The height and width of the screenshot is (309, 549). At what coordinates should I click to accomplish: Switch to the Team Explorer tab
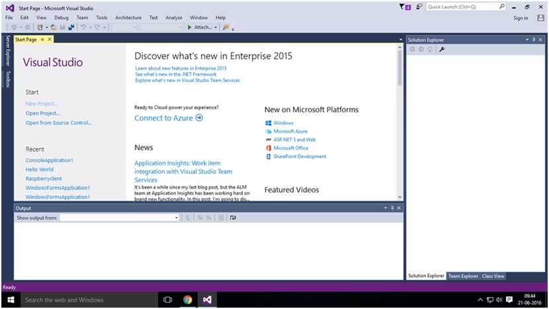coord(463,276)
